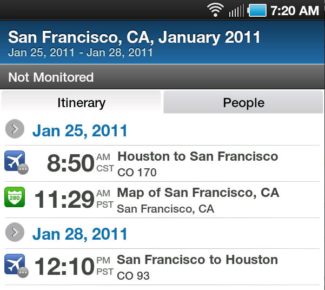Image resolution: width=325 pixels, height=290 pixels.
Task: Tap the Wi-Fi status icon
Action: [x=215, y=10]
